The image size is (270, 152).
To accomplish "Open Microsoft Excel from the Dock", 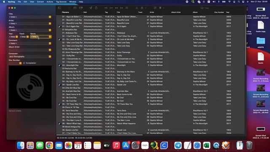I will 207,145.
